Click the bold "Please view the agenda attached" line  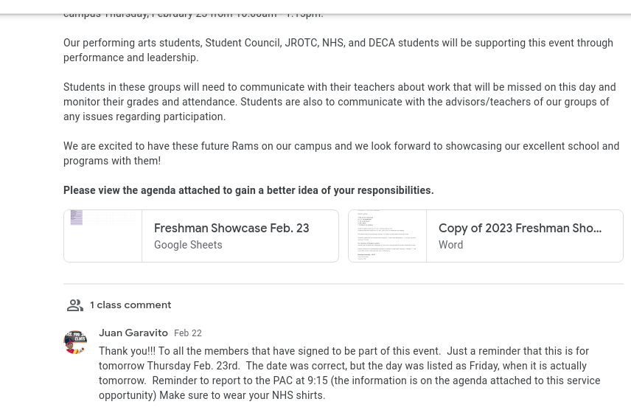248,190
